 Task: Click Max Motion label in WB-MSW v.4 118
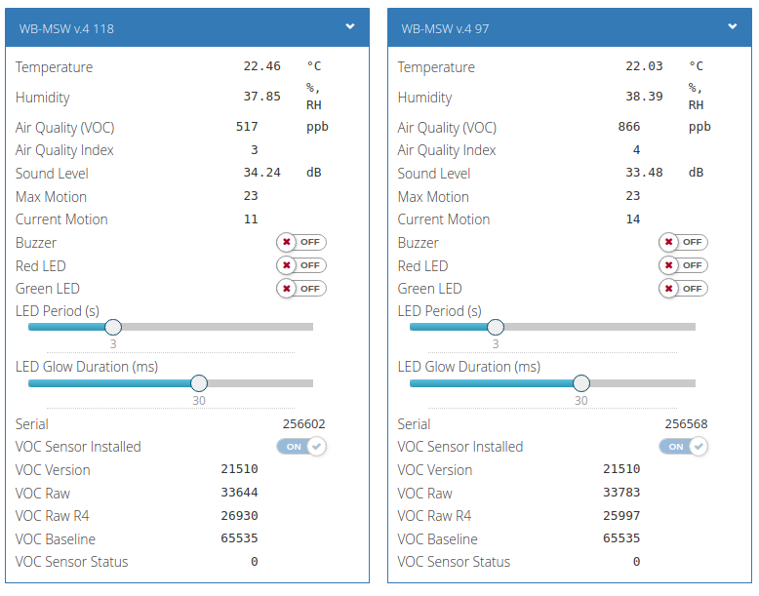[x=51, y=197]
